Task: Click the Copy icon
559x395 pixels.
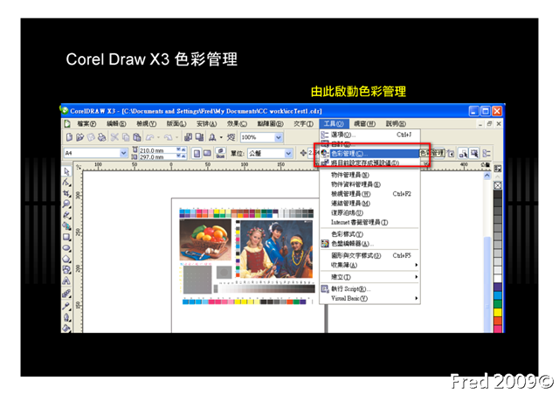Action: 126,137
